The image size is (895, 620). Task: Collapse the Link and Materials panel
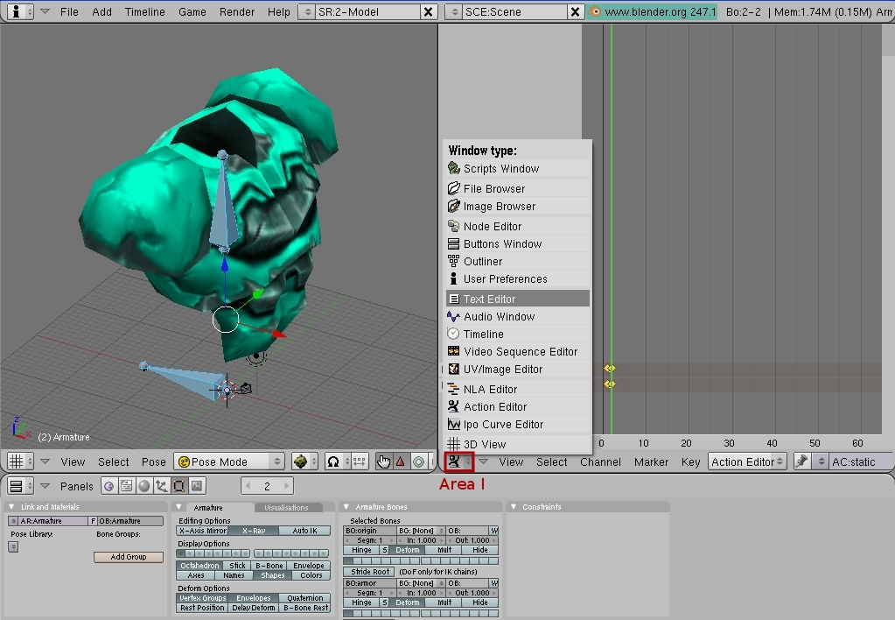pos(11,507)
